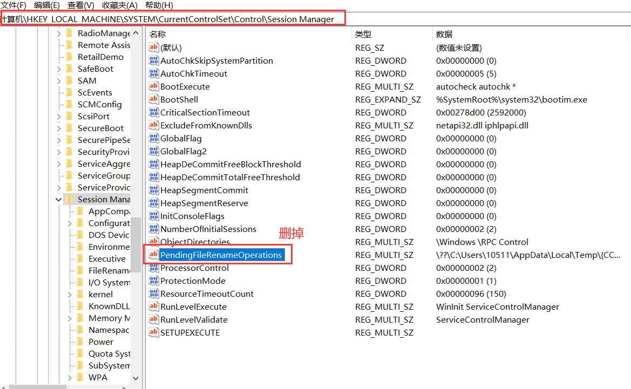Expand the Configuration Manager subkey node

[x=70, y=223]
